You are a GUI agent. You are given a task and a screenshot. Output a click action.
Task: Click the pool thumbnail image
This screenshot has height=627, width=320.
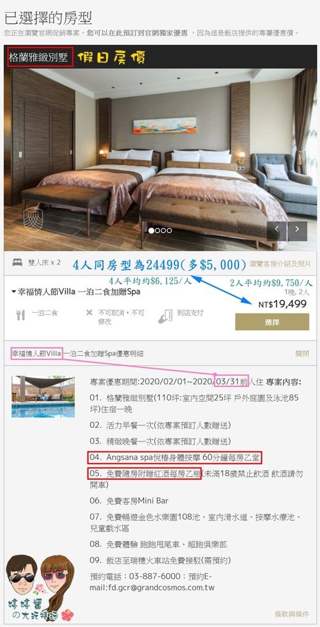point(43,397)
